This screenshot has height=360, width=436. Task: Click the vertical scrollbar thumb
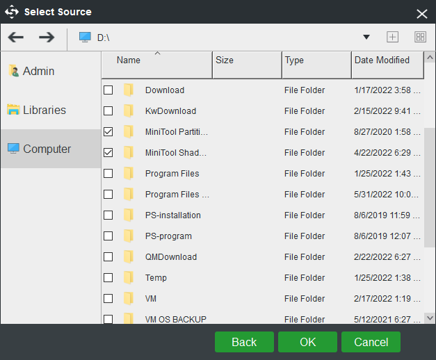pos(430,186)
